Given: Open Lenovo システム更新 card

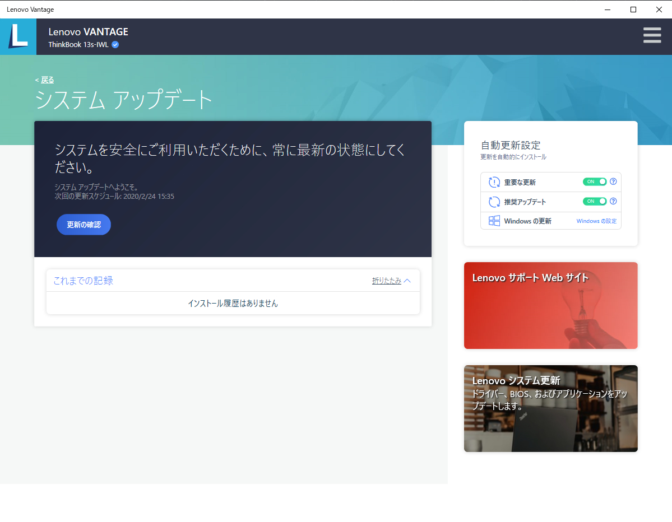Looking at the screenshot, I should pyautogui.click(x=551, y=408).
